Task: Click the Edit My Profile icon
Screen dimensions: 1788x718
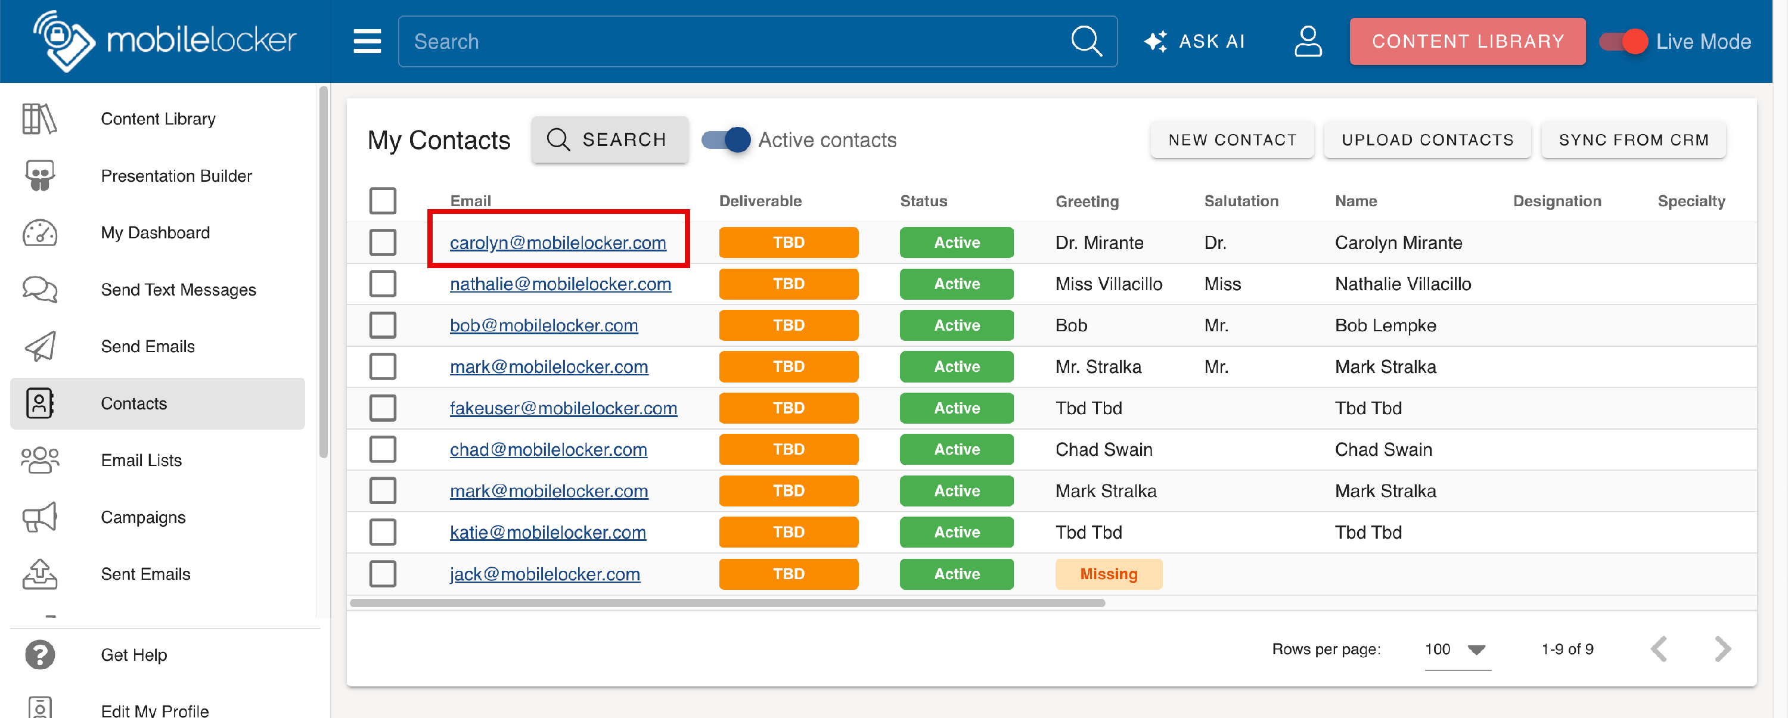Action: (39, 708)
